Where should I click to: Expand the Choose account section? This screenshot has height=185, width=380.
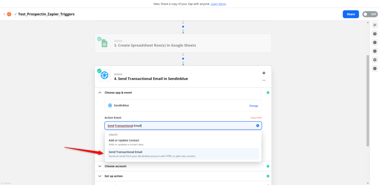pyautogui.click(x=183, y=166)
